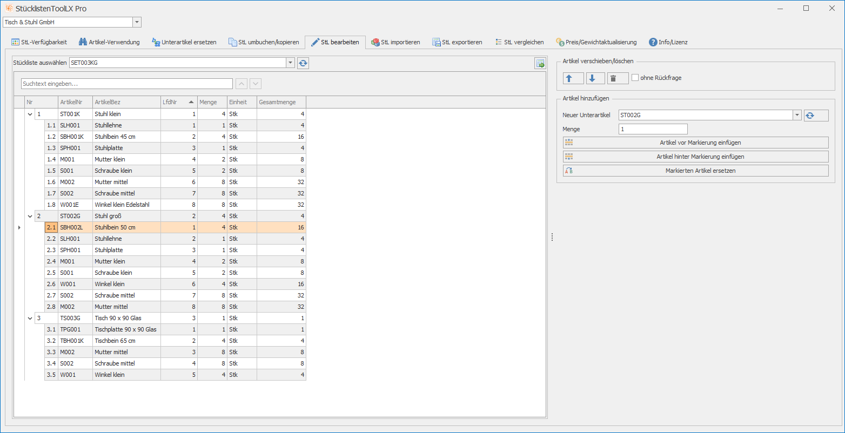Refresh the Neuer Unterartikel list

(815, 115)
